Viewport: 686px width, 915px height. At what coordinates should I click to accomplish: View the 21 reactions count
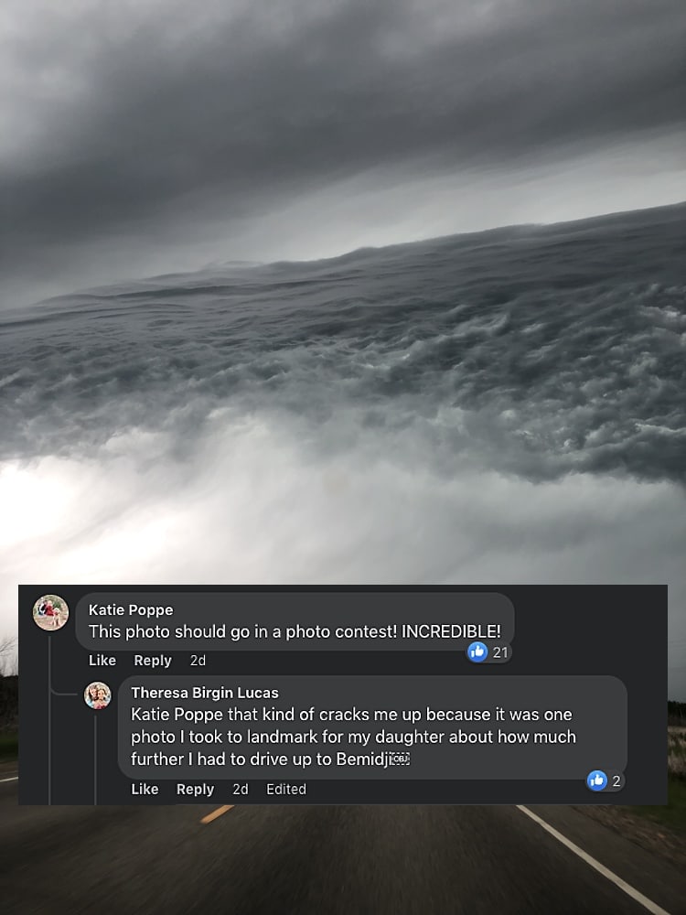pos(500,652)
